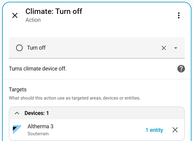Click the Action subtitle under the title
193x141 pixels.
coord(33,20)
